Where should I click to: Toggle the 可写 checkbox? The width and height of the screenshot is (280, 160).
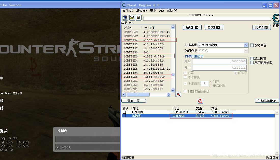pyautogui.click(x=186, y=73)
